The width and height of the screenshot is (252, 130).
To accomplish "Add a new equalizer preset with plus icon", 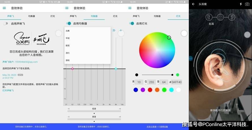I will click(x=121, y=30).
